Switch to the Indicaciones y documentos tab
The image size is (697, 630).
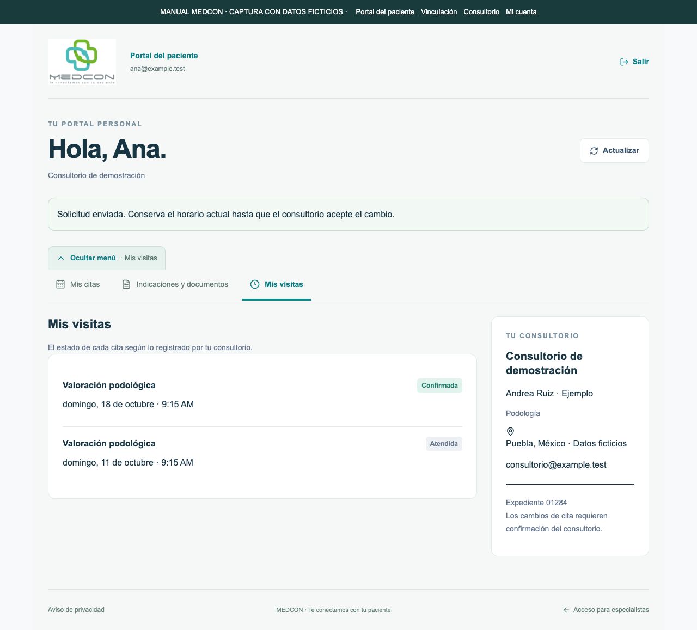[175, 284]
